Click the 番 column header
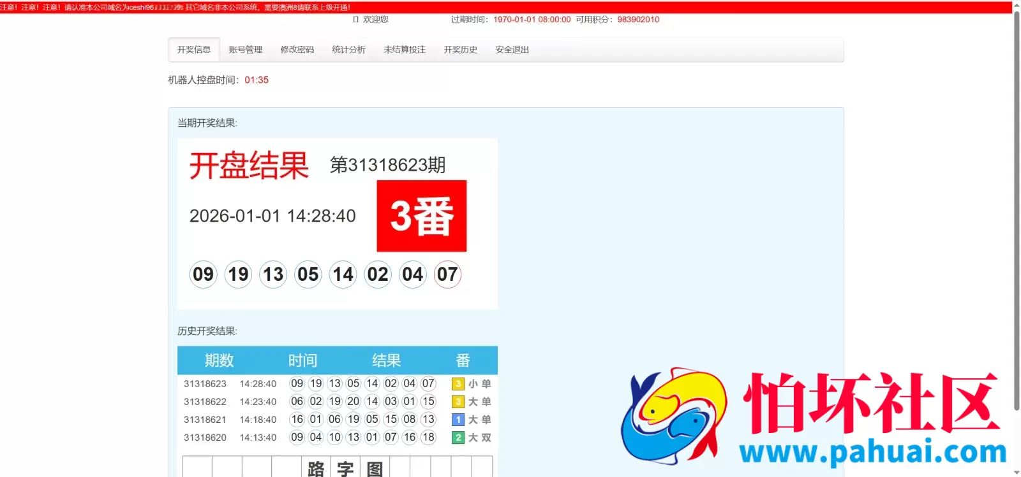 pos(463,360)
